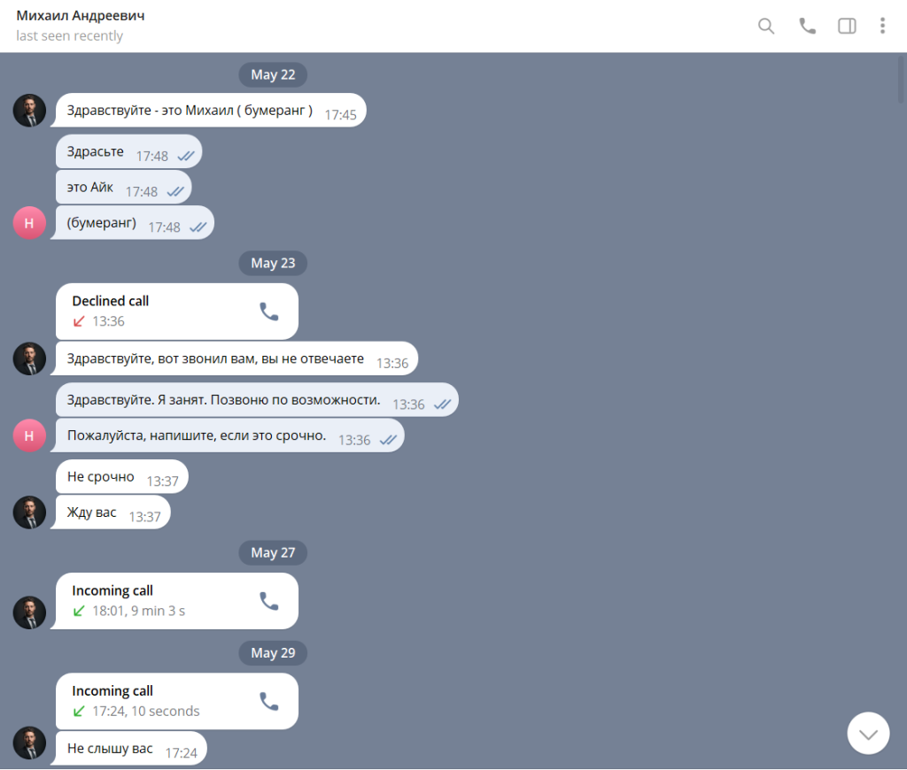The width and height of the screenshot is (907, 770).
Task: Toggle the right side info panel
Action: tap(847, 26)
